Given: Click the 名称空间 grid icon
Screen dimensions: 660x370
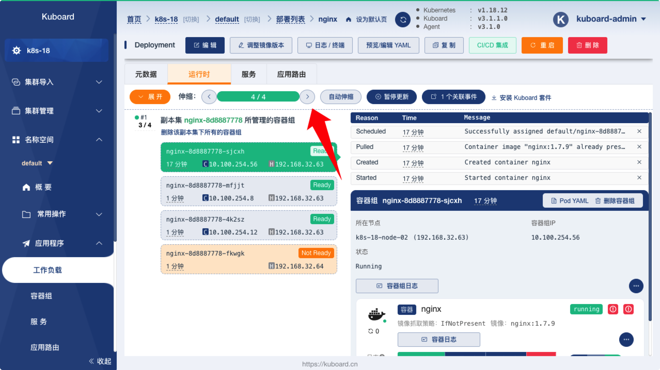Looking at the screenshot, I should point(16,140).
